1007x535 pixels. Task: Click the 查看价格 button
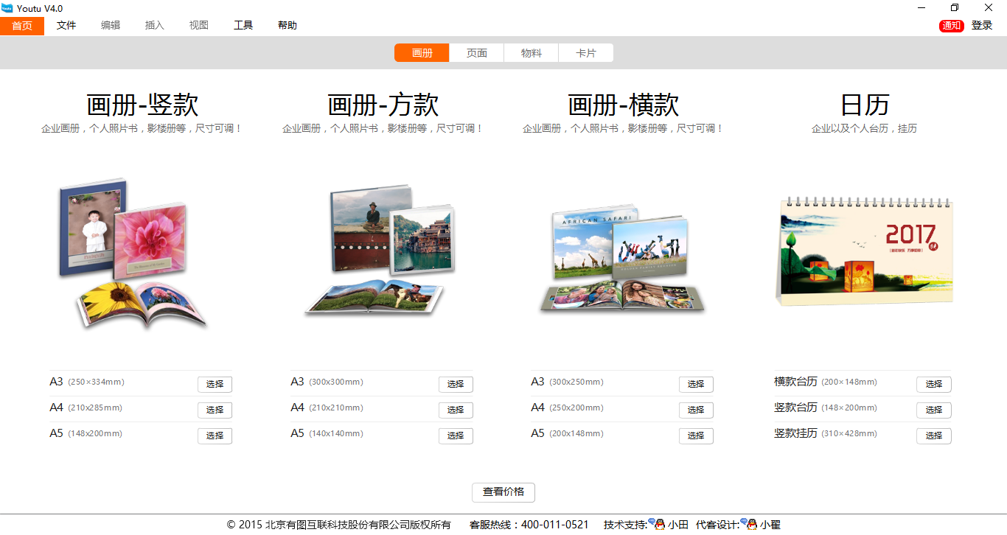tap(503, 492)
